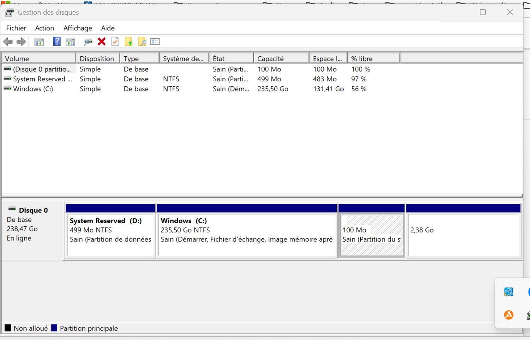Click the Back arrow in toolbar

tap(8, 42)
